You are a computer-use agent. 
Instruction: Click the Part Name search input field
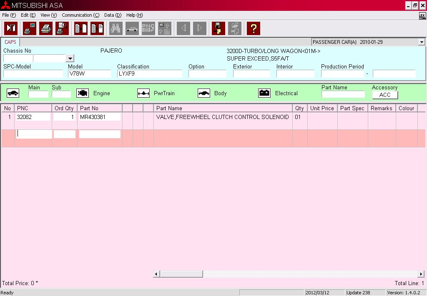(343, 94)
